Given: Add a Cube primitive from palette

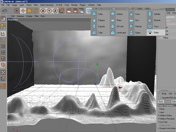Looking at the screenshot, I should click(x=100, y=14).
